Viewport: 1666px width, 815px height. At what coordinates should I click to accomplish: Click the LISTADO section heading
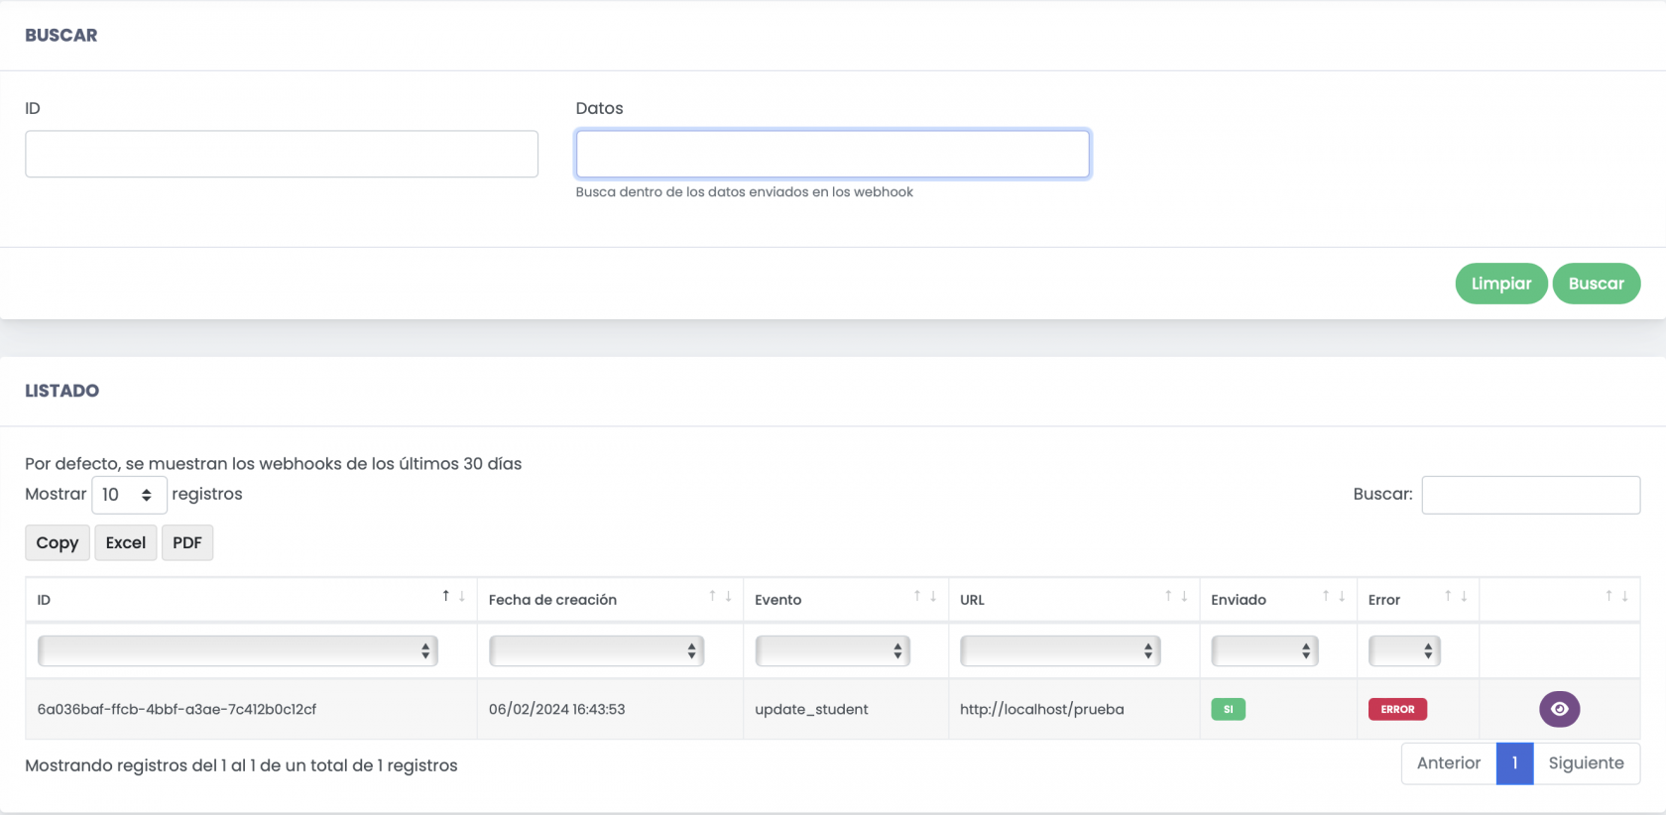61,391
